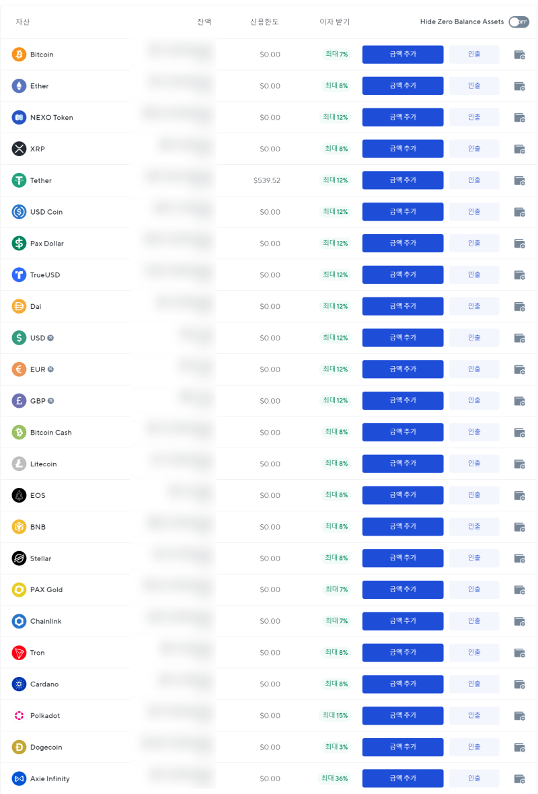This screenshot has width=538, height=794.
Task: Click the Ether coin icon
Action: click(x=18, y=85)
